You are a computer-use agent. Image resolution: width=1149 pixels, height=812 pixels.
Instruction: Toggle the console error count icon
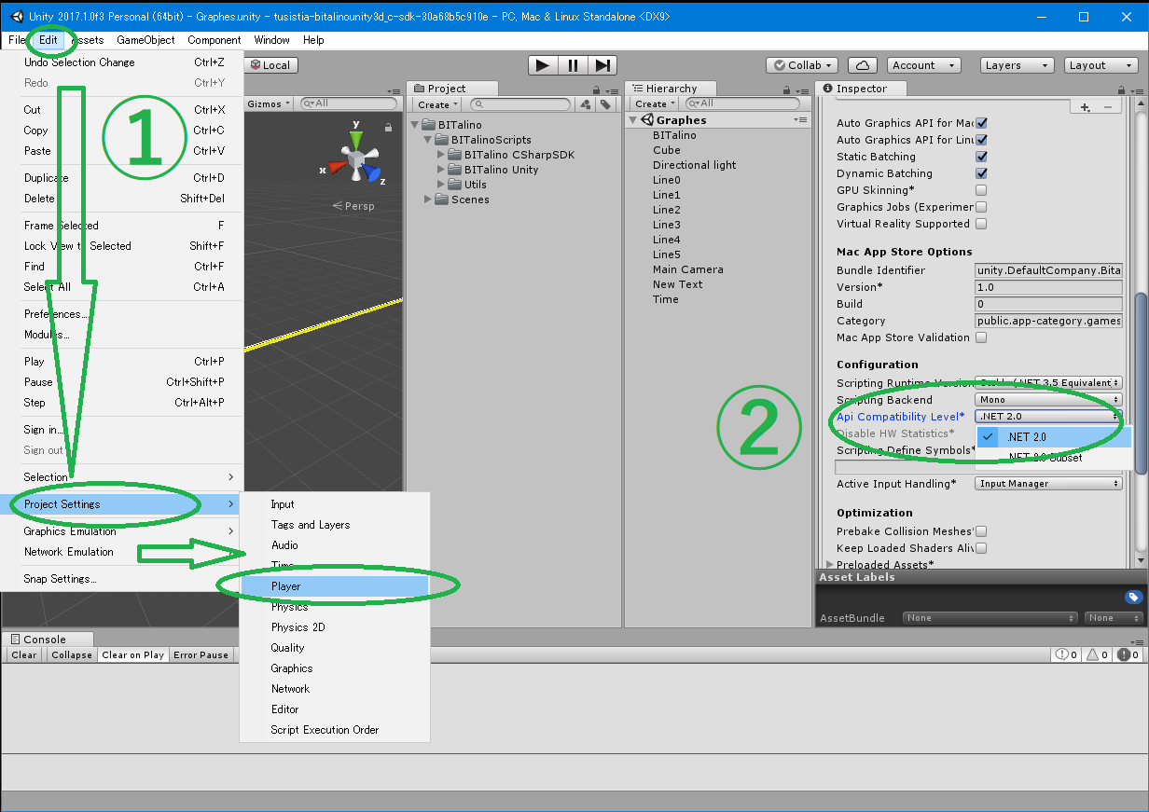(1127, 654)
